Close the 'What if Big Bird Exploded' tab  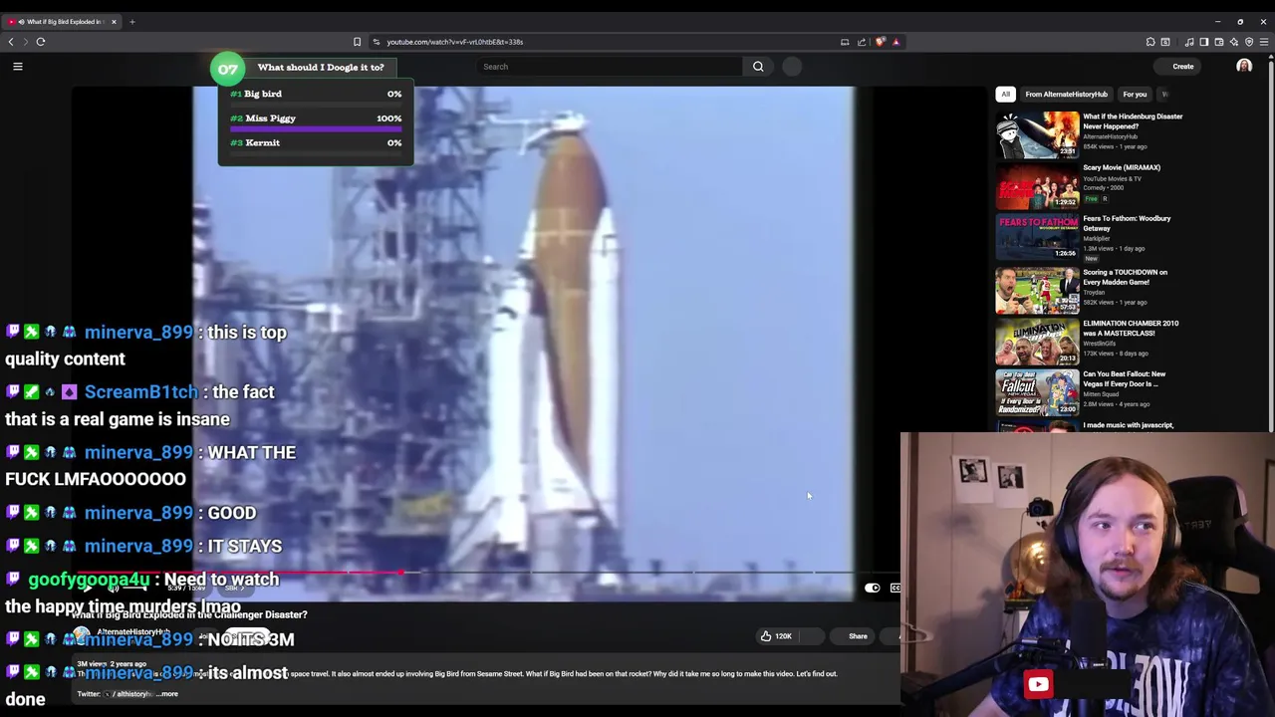coord(114,21)
